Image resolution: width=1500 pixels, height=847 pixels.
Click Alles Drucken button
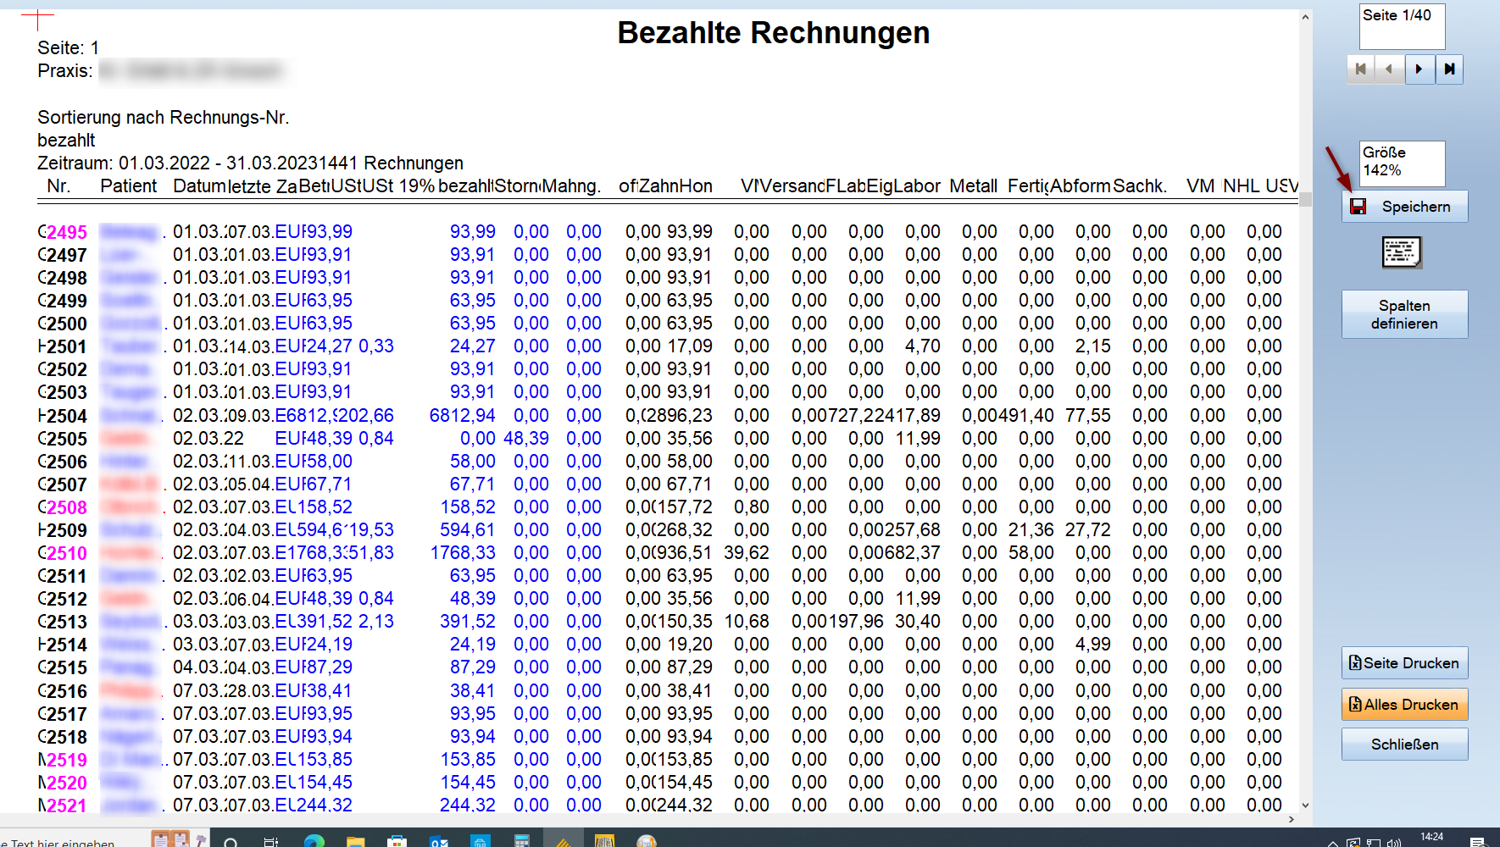(1404, 705)
